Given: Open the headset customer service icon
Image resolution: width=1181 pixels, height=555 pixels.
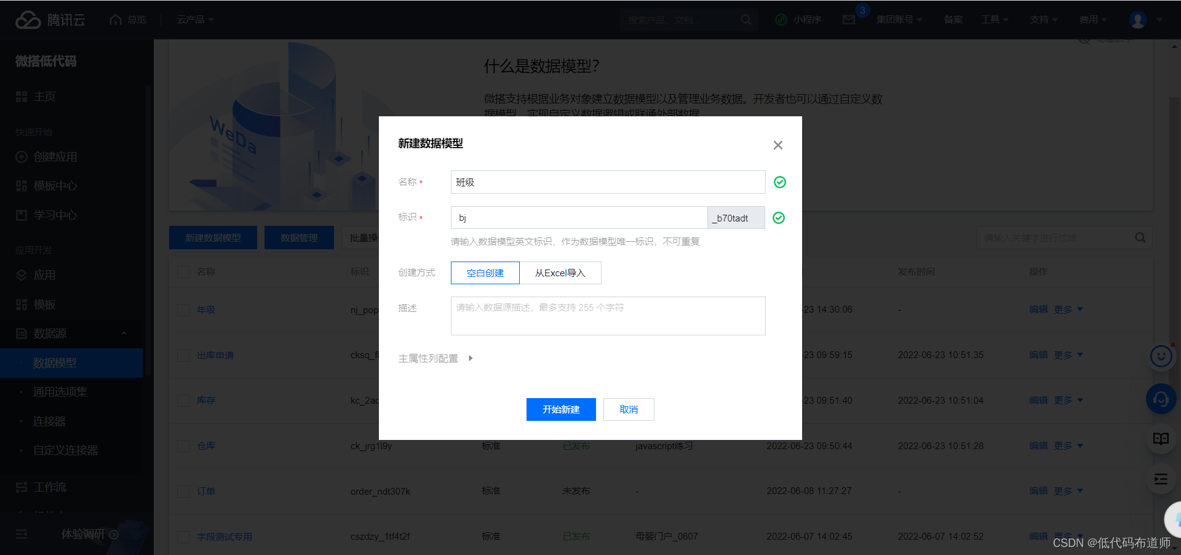Looking at the screenshot, I should 1161,400.
